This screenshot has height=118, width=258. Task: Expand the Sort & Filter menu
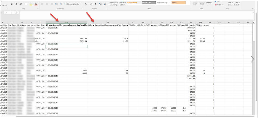click(x=231, y=4)
